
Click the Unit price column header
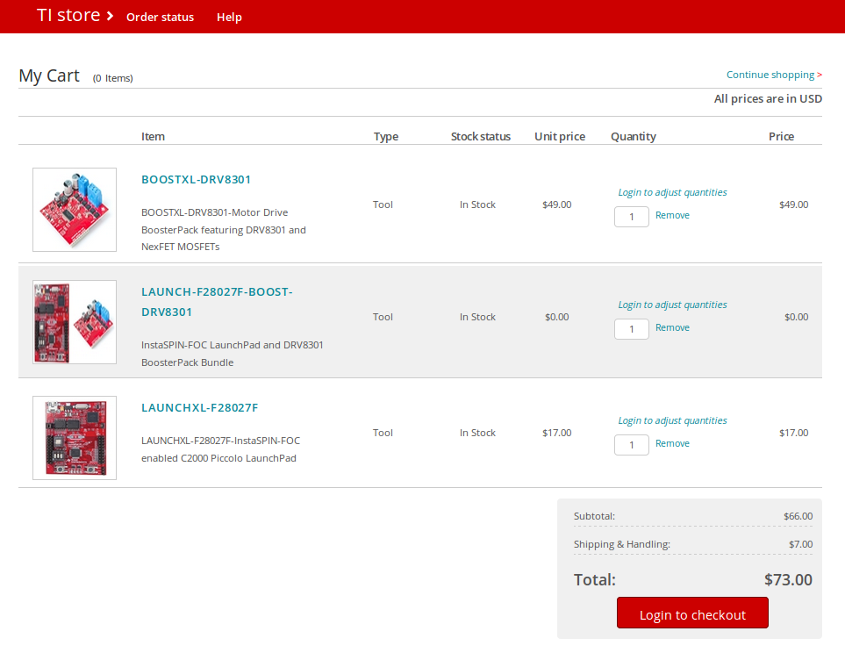tap(559, 136)
